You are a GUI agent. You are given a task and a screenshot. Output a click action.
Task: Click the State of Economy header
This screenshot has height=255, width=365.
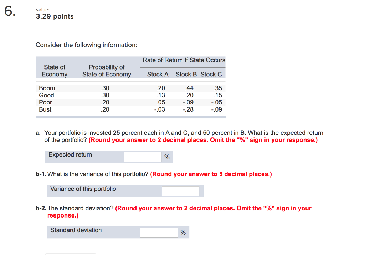point(54,70)
